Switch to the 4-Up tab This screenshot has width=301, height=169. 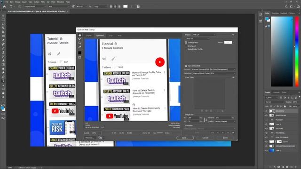tap(119, 36)
